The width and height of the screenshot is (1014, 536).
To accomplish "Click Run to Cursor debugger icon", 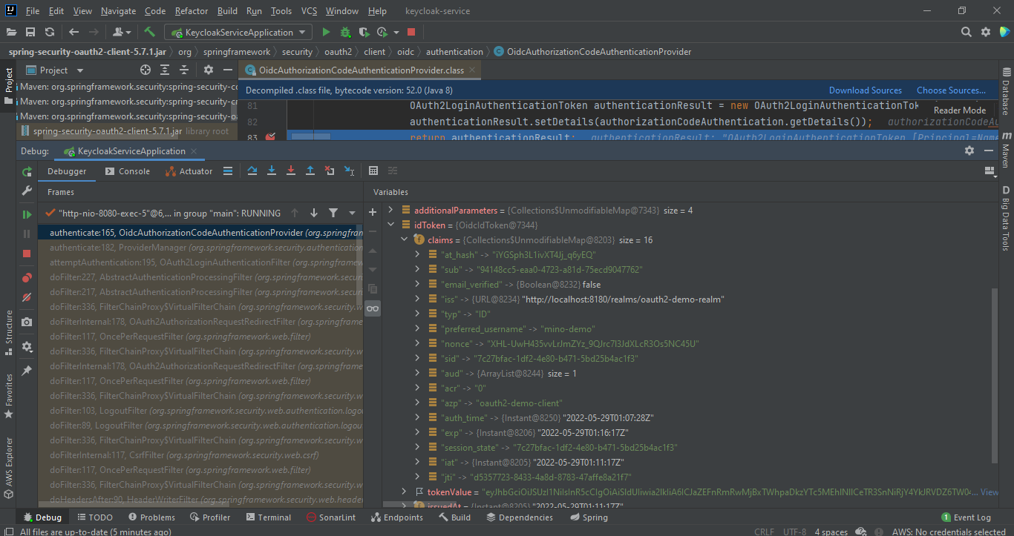I will click(349, 171).
